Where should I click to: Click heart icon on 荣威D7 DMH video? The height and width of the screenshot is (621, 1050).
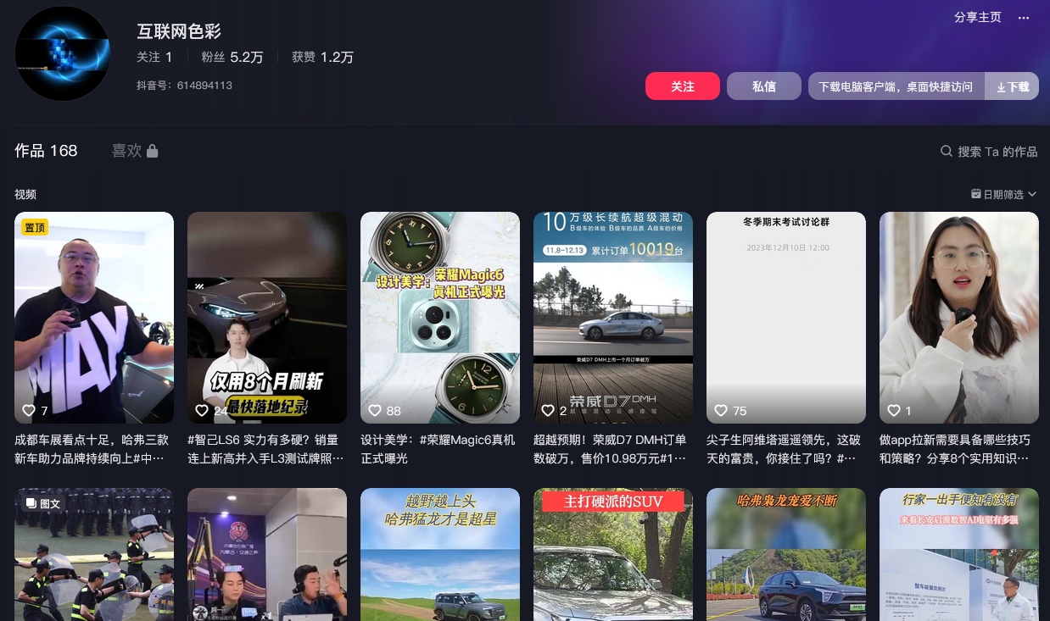(548, 410)
